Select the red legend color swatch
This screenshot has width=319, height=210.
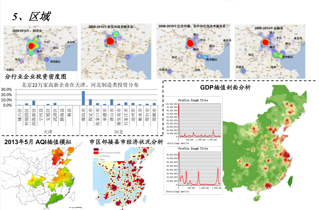pyautogui.click(x=96, y=153)
